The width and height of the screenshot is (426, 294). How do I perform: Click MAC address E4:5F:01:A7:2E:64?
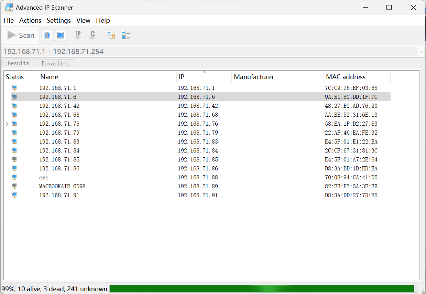point(351,159)
